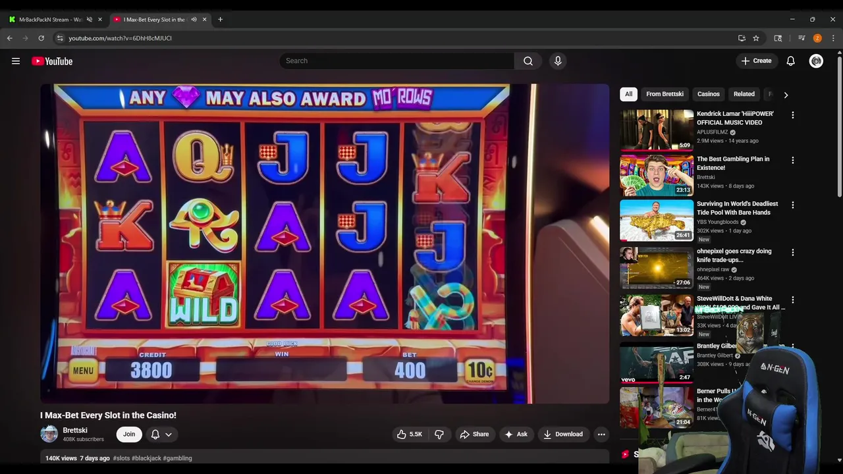843x474 pixels.
Task: Open more actions menu beside Download
Action: click(601, 434)
